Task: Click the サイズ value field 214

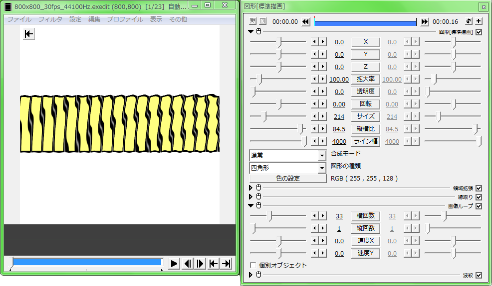Action: coord(339,116)
